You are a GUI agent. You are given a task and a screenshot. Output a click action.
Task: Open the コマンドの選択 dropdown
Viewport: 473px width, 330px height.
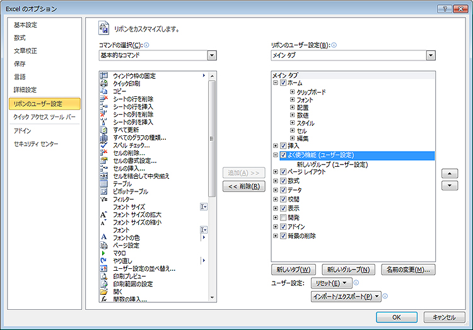pos(212,55)
